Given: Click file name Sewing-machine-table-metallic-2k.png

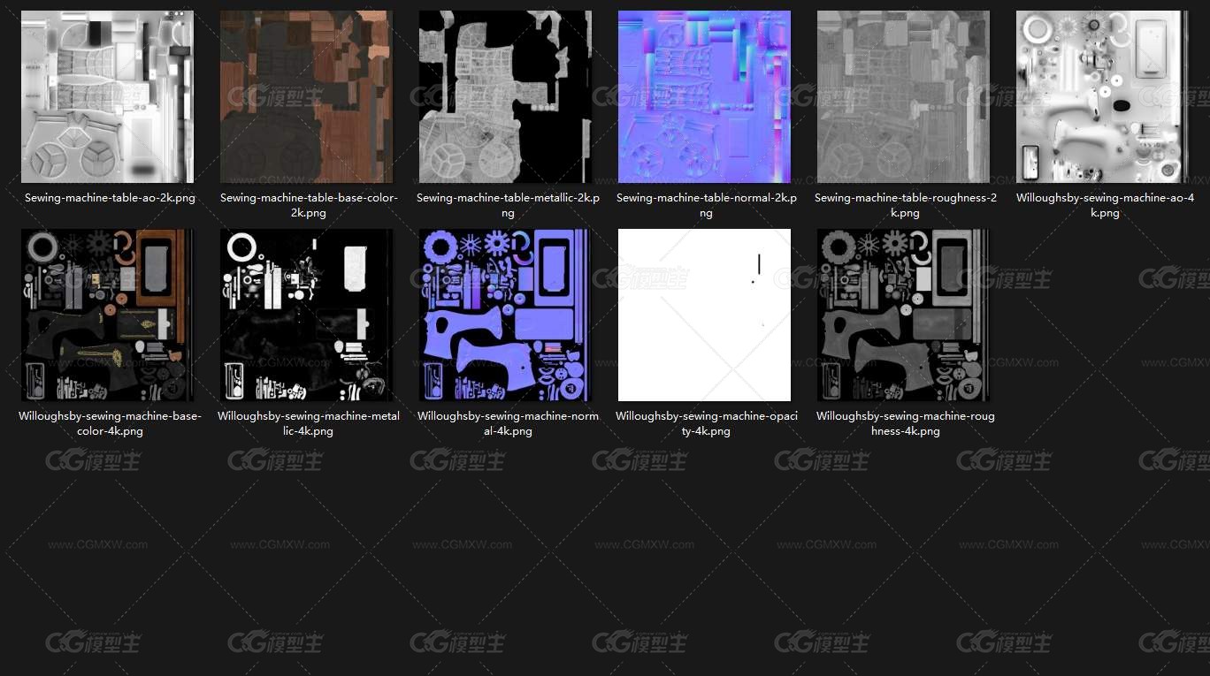Looking at the screenshot, I should pyautogui.click(x=508, y=206).
